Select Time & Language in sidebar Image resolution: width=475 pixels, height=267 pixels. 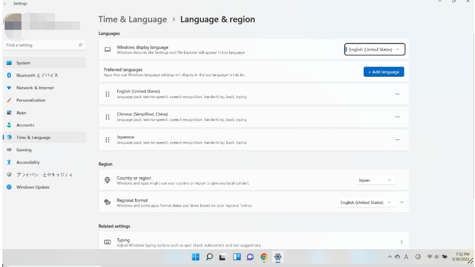click(x=44, y=137)
